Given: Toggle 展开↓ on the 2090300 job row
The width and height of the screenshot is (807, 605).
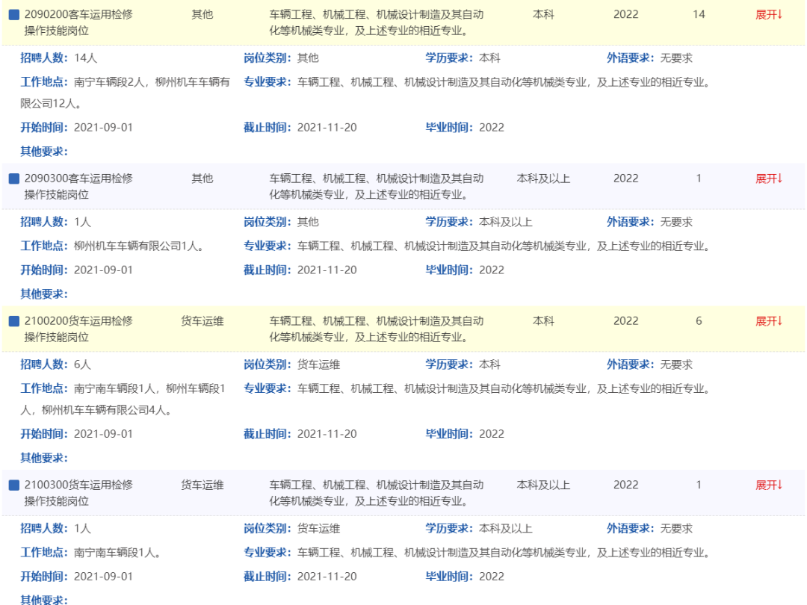Looking at the screenshot, I should 769,179.
